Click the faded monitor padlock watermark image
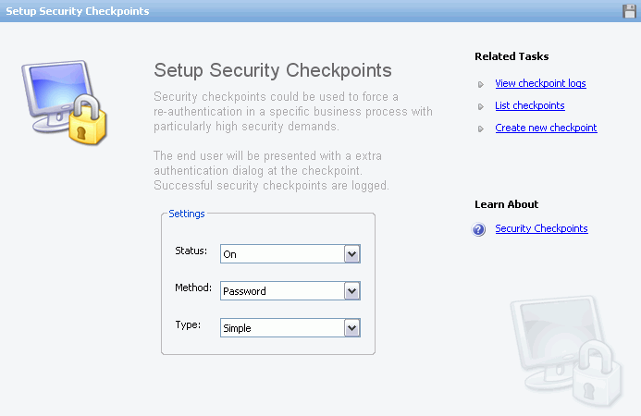 [x=566, y=350]
